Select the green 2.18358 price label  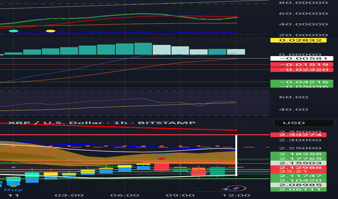[x=298, y=154]
